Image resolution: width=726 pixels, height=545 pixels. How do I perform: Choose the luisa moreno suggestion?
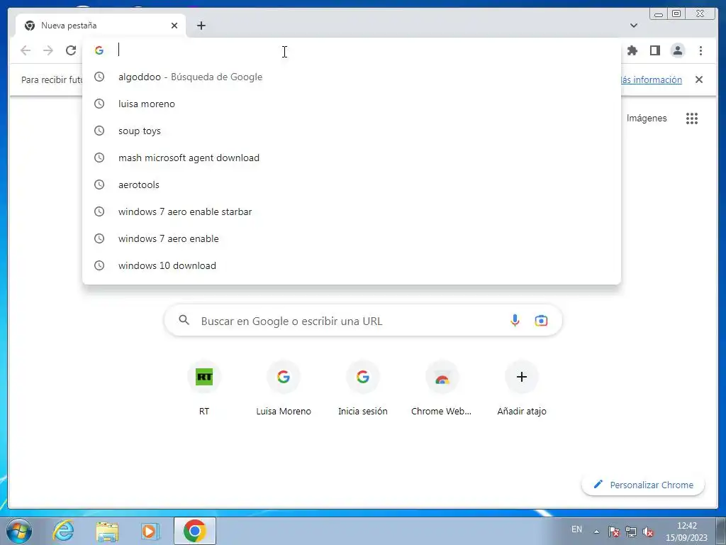point(352,104)
